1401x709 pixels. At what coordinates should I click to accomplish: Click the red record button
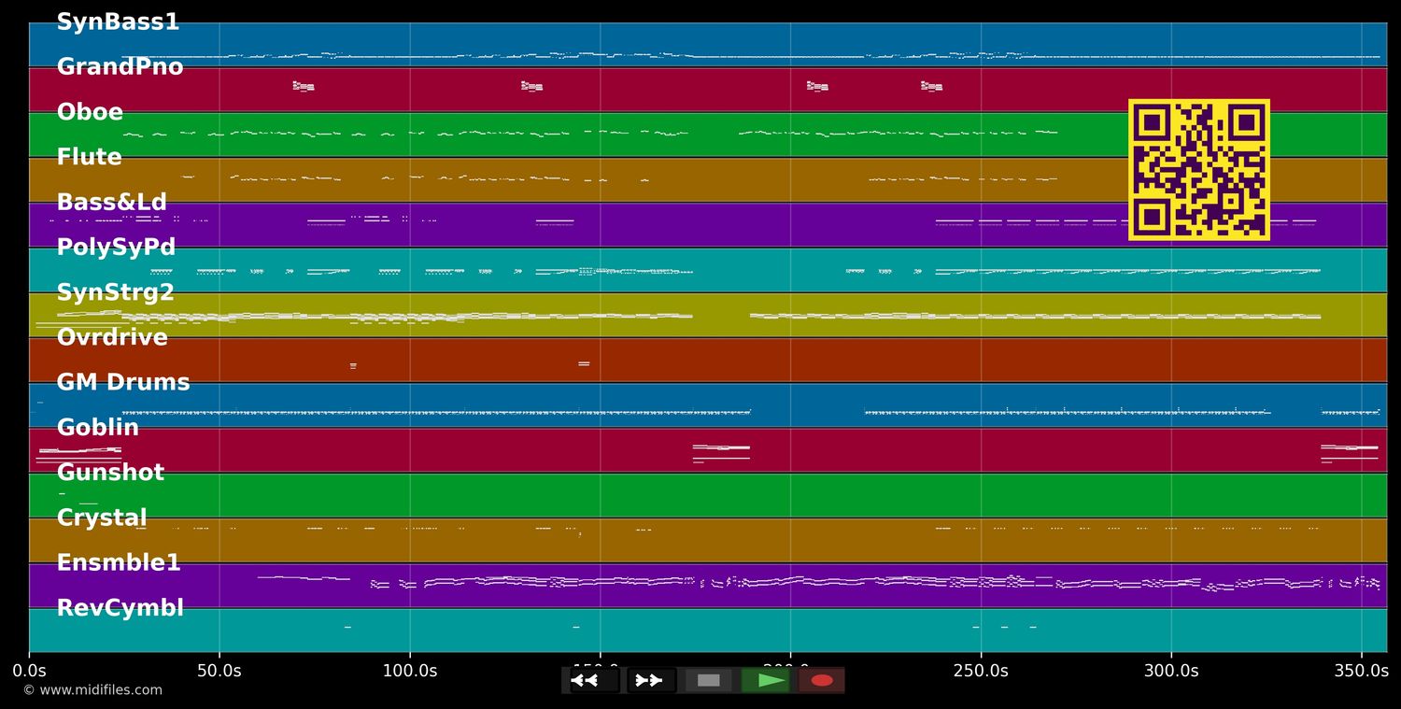(822, 680)
